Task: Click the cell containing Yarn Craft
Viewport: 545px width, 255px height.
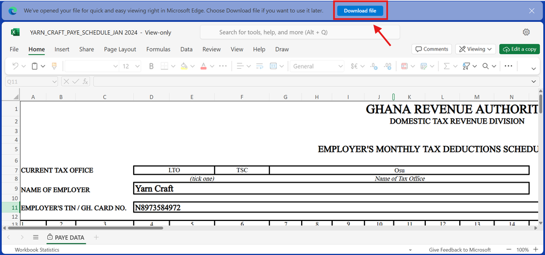Action: coord(331,188)
